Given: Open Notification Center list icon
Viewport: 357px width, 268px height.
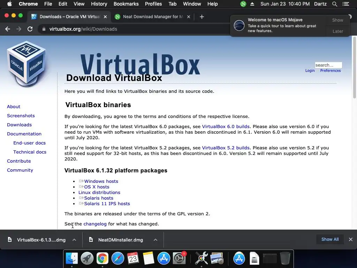Looking at the screenshot, I should (x=345, y=4).
